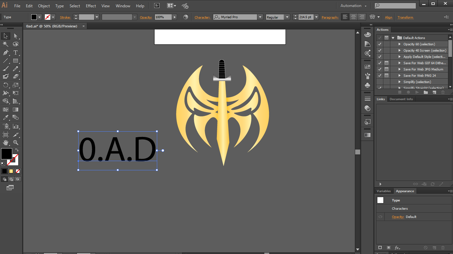This screenshot has width=453, height=254.
Task: Select the Pencil tool
Action: pyautogui.click(x=16, y=69)
